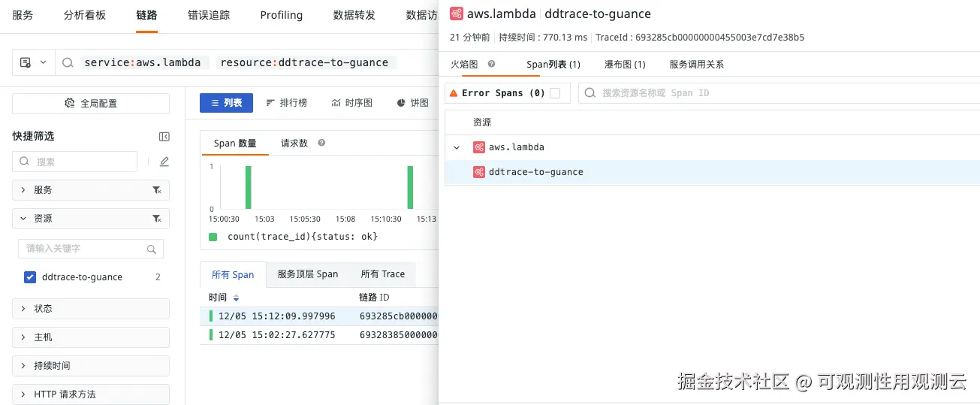Click the service:aws.lambda query filter
The image size is (980, 405).
point(143,62)
